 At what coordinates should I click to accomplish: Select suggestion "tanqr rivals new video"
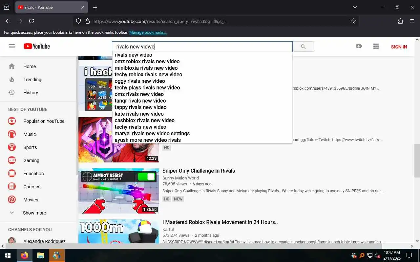[202, 101]
